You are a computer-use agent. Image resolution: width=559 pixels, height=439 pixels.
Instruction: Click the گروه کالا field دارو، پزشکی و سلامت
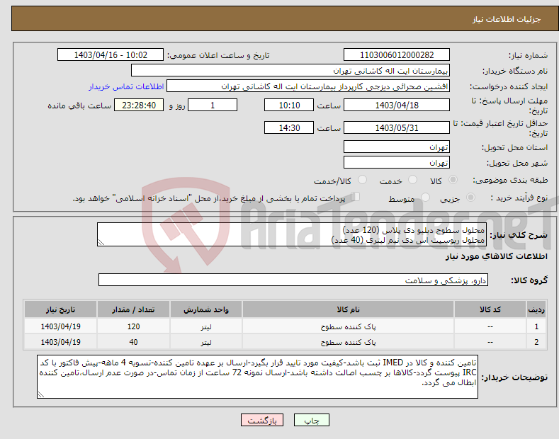click(x=293, y=280)
